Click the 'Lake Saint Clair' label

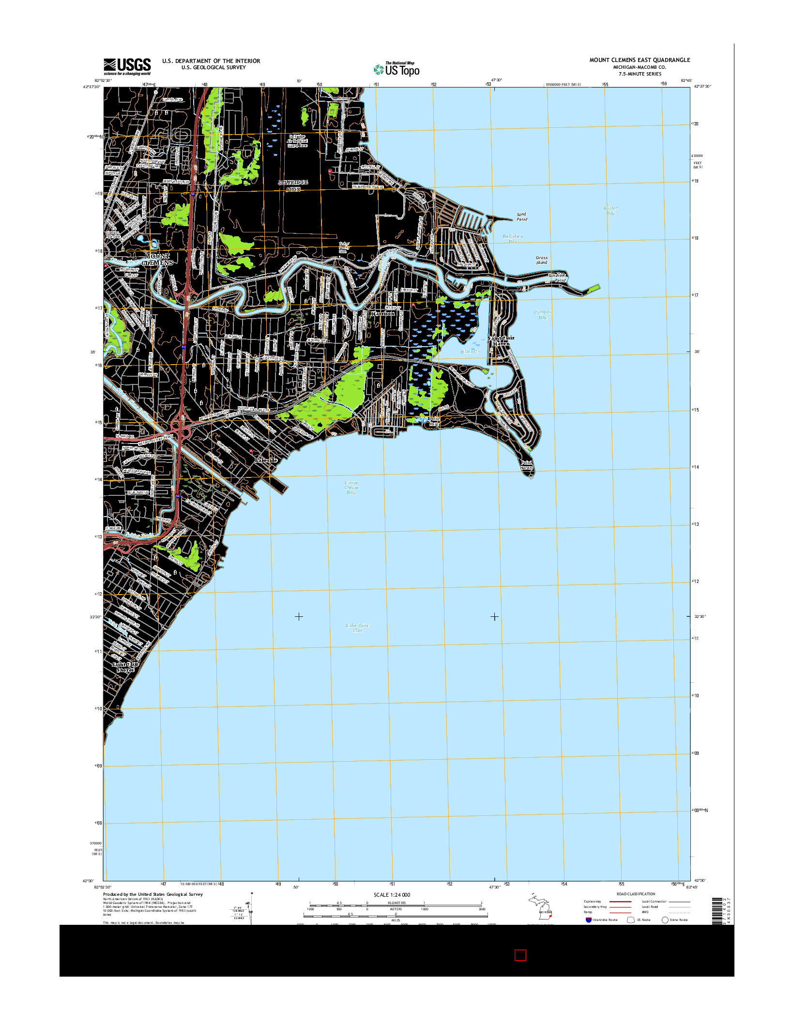pos(357,628)
